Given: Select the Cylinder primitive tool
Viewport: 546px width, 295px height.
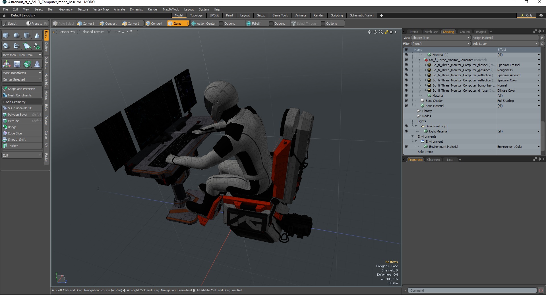Looking at the screenshot, I should pos(27,35).
